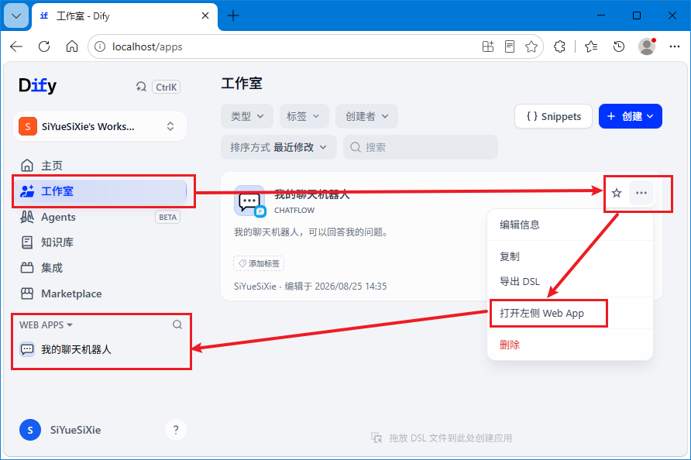
Task: Open the 标签 tags filter dropdown
Action: coord(304,116)
